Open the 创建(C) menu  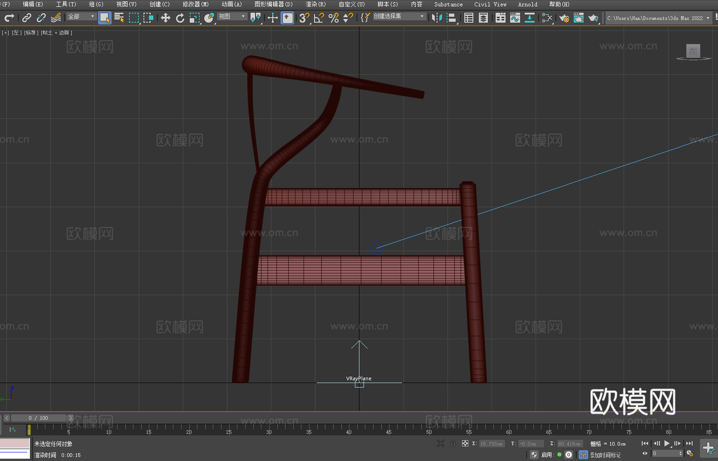pyautogui.click(x=159, y=4)
